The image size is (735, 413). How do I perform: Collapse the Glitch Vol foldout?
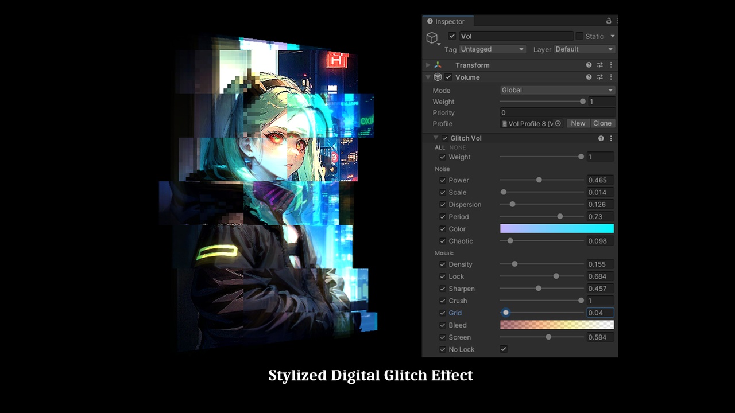pyautogui.click(x=436, y=138)
